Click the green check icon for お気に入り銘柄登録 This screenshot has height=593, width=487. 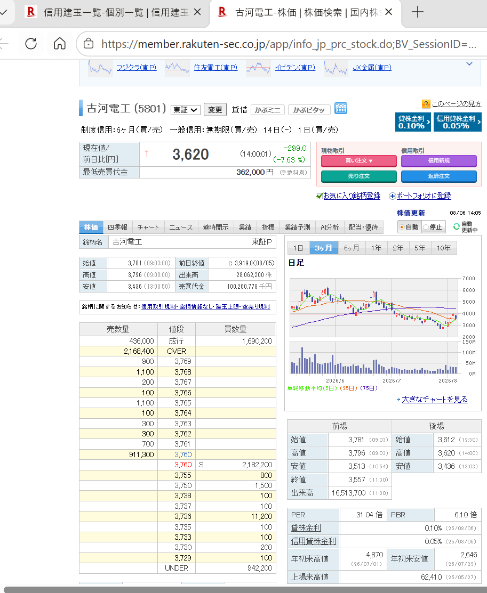coord(319,196)
